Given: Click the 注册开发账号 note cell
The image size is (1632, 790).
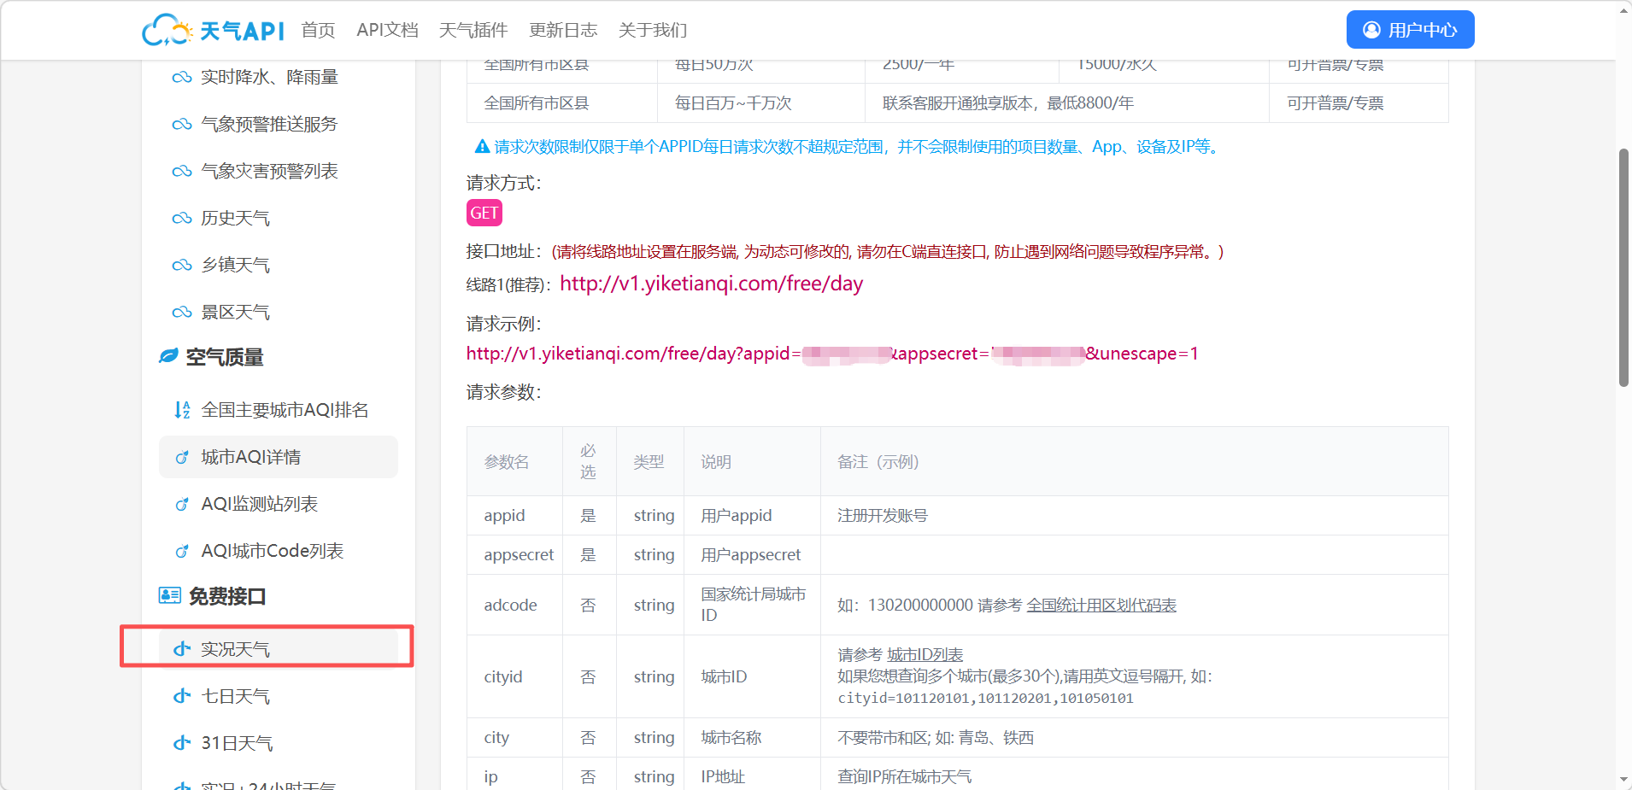Looking at the screenshot, I should pos(1134,516).
